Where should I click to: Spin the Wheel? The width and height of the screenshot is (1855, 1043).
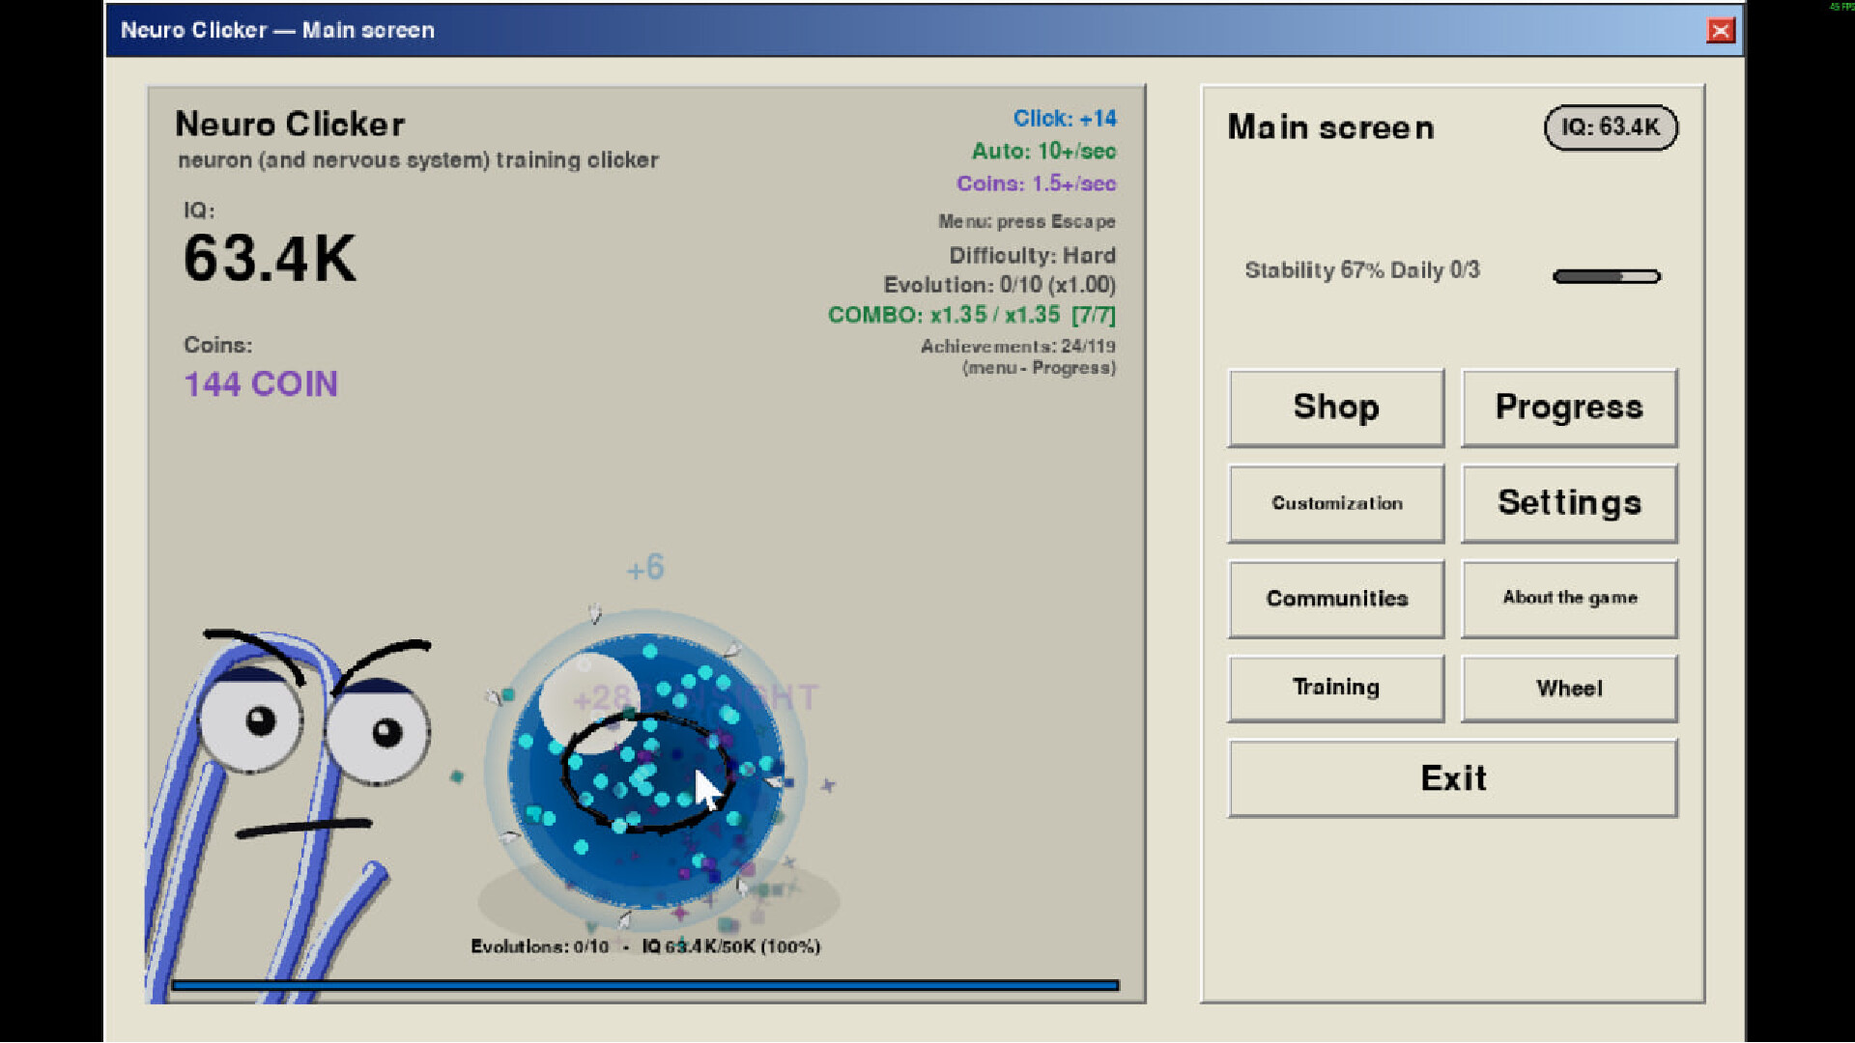[x=1569, y=687]
